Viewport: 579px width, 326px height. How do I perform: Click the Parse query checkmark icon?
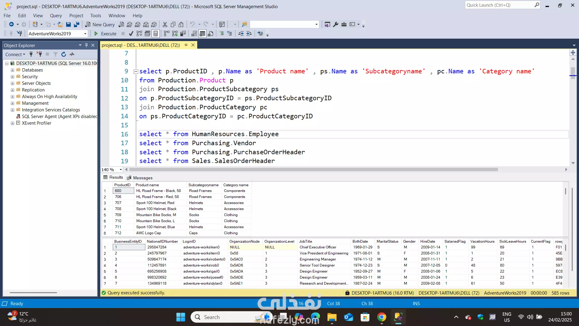pyautogui.click(x=131, y=34)
